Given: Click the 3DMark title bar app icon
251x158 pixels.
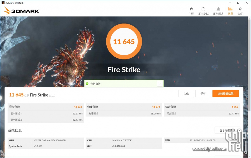Looking at the screenshot, I should point(3,3).
